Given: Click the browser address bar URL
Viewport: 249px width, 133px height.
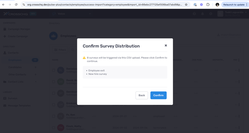Looking at the screenshot, I should coord(105,5).
